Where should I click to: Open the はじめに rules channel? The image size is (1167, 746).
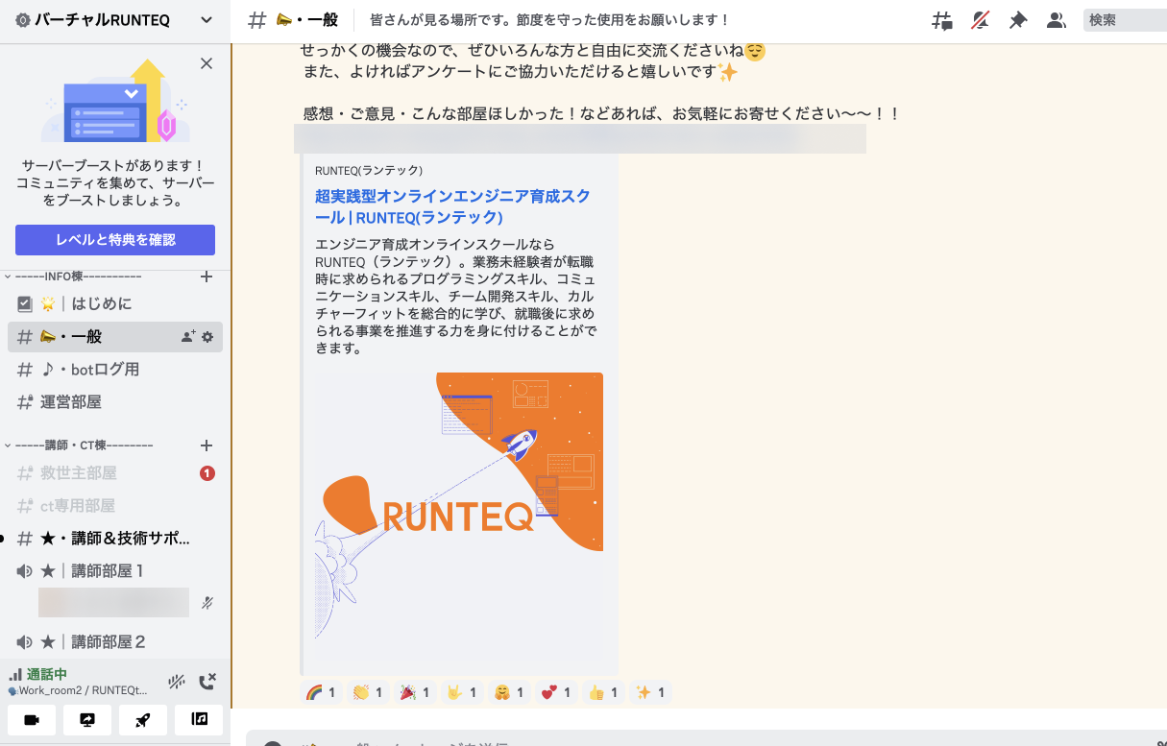point(115,304)
